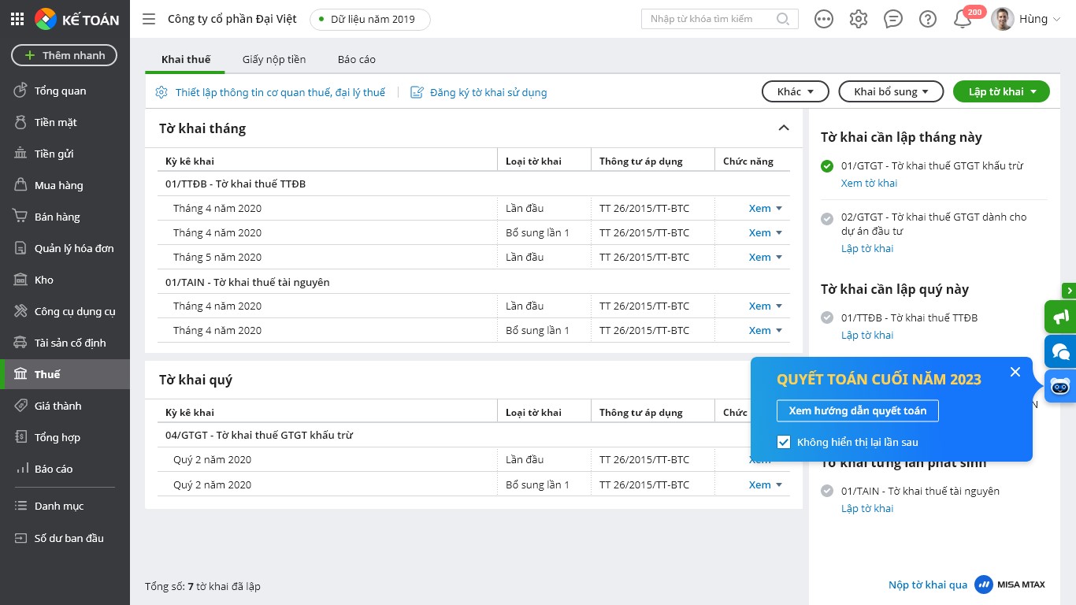Click Xem for 01/TTĐB Tháng 4 Bổ sung lần 1
The image size is (1076, 605).
pos(759,232)
